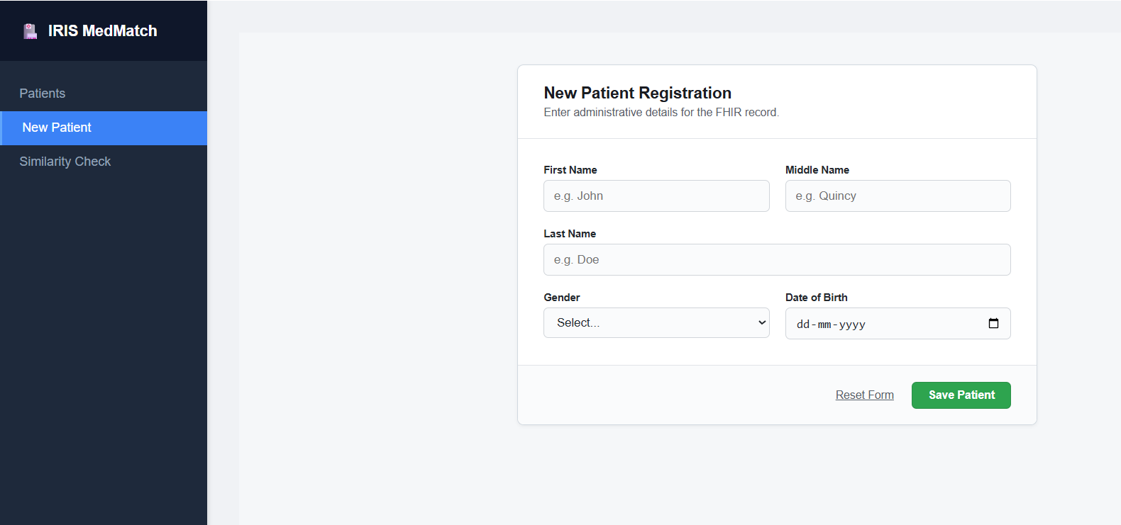
Task: Click the IRIS MedMatch logo icon
Action: click(30, 31)
